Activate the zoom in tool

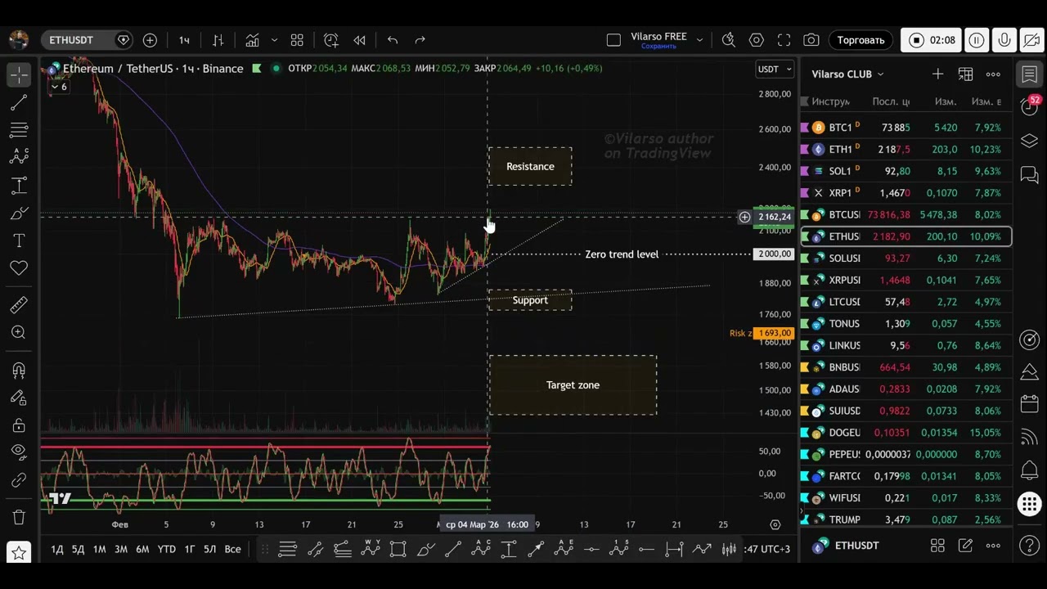19,332
